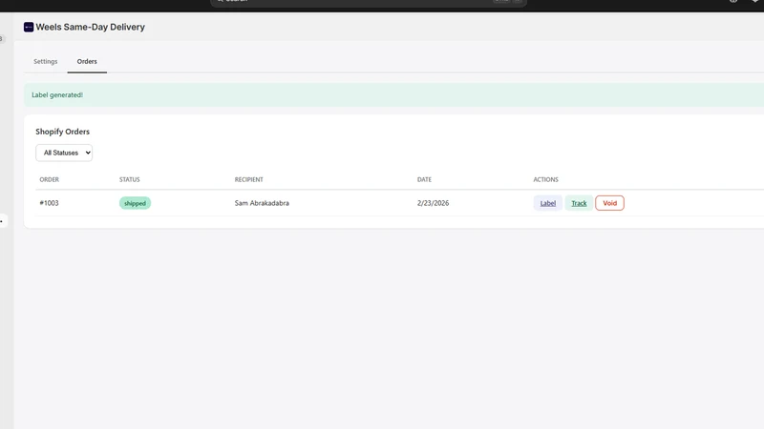Viewport: 764px width, 429px height.
Task: Click the ACTIONS column header
Action: (x=545, y=179)
